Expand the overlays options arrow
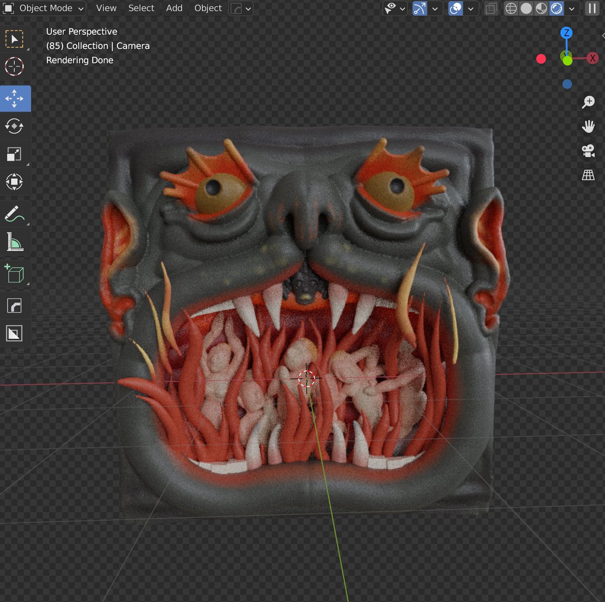605x602 pixels. tap(470, 9)
